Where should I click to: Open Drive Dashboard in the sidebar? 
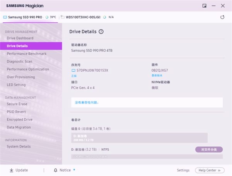pyautogui.click(x=20, y=38)
